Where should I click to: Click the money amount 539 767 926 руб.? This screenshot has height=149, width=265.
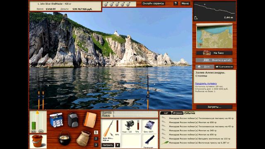[x=82, y=9]
